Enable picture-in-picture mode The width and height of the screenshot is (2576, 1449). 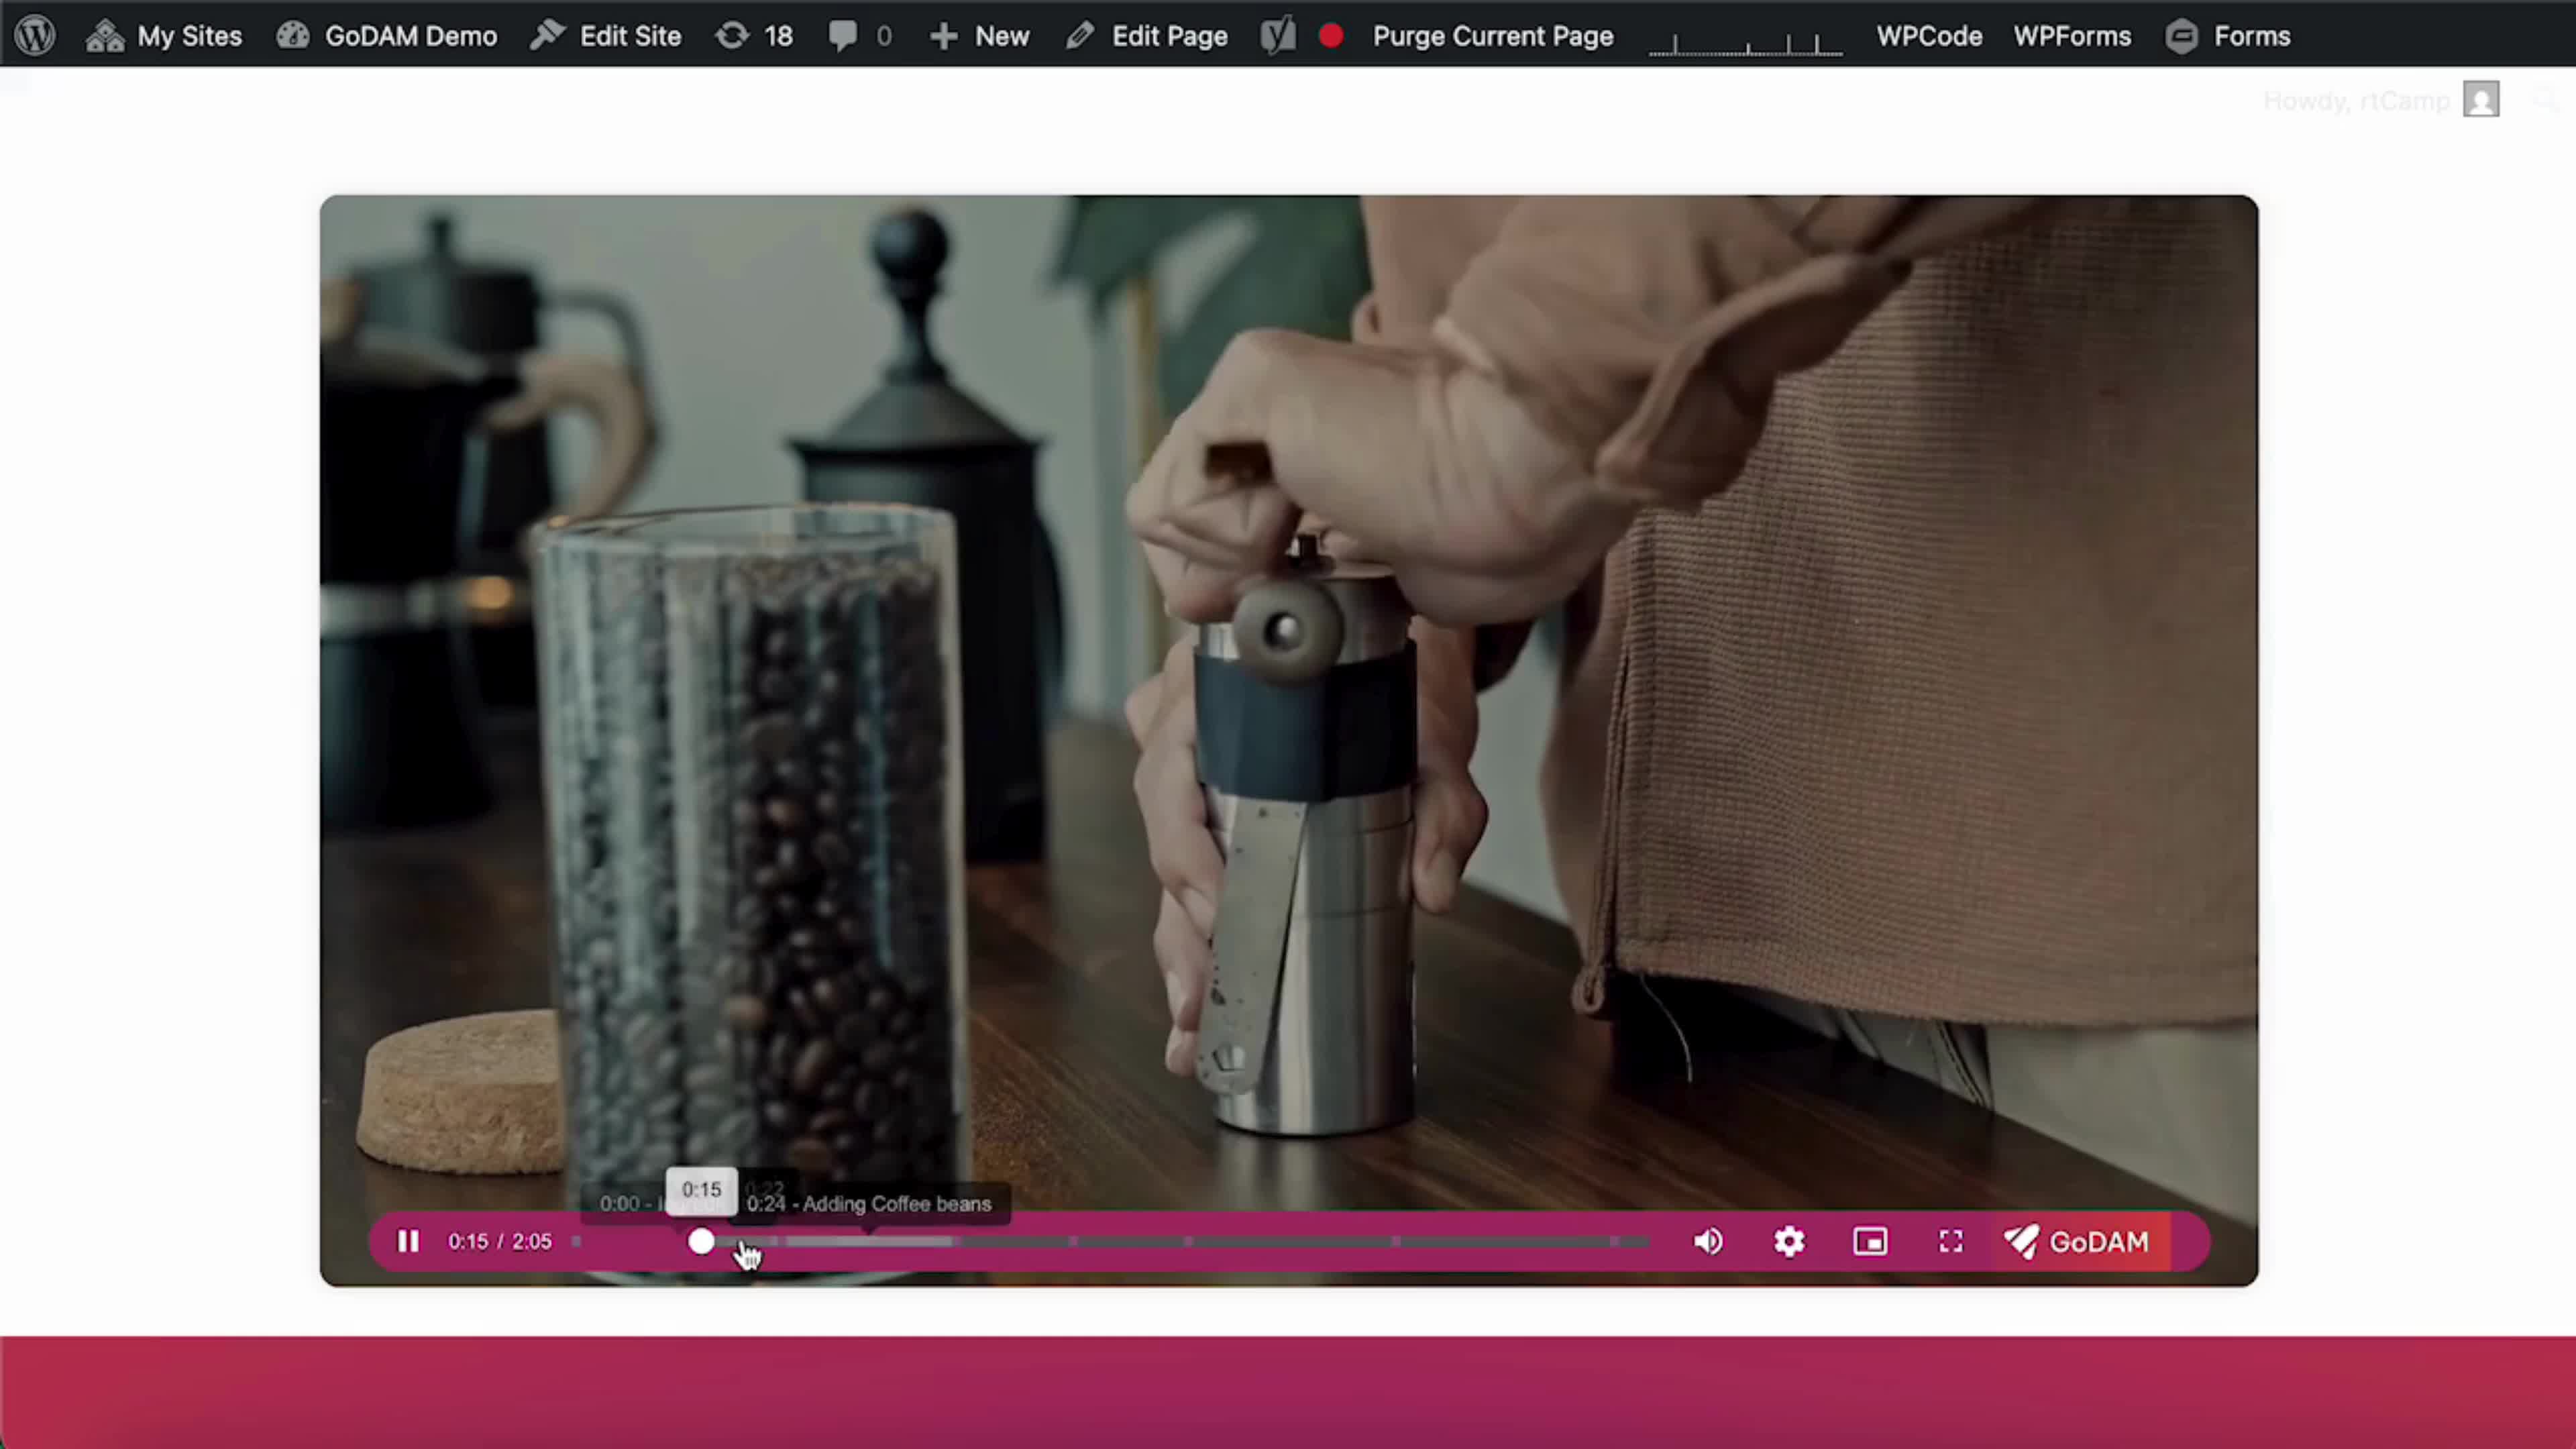(1870, 1241)
